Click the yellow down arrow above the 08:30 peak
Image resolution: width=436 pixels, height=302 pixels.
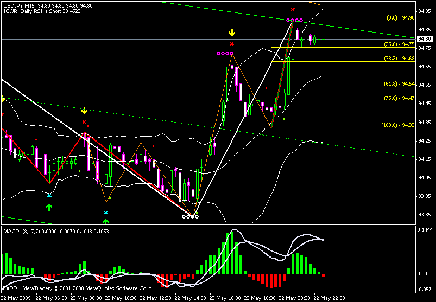(x=84, y=111)
